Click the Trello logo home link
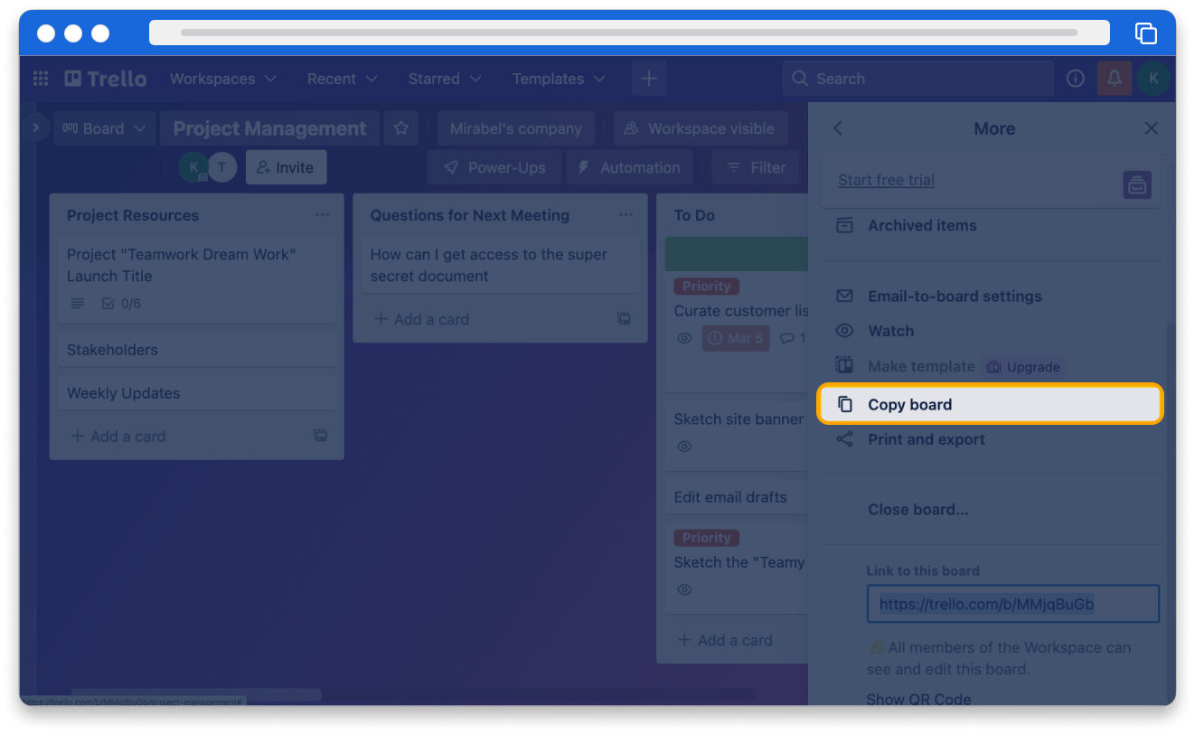Screen dimensions: 1195x734 (x=105, y=79)
